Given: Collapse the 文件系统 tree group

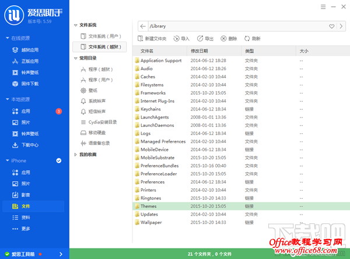Looking at the screenshot, I should coord(75,25).
